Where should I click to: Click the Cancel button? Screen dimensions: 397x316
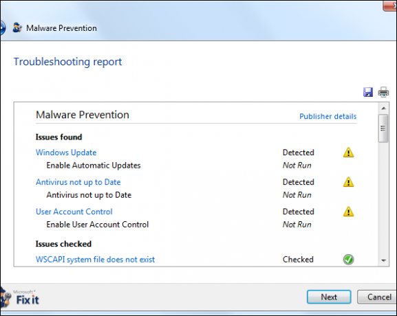pyautogui.click(x=378, y=297)
